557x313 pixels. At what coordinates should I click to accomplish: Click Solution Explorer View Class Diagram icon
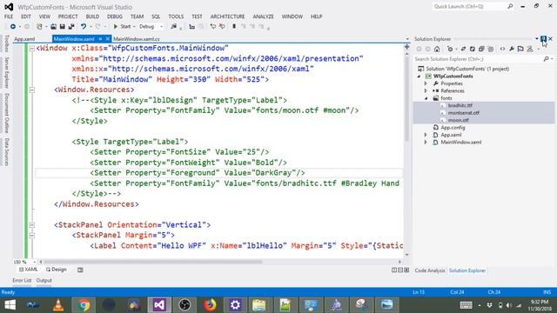point(530,49)
